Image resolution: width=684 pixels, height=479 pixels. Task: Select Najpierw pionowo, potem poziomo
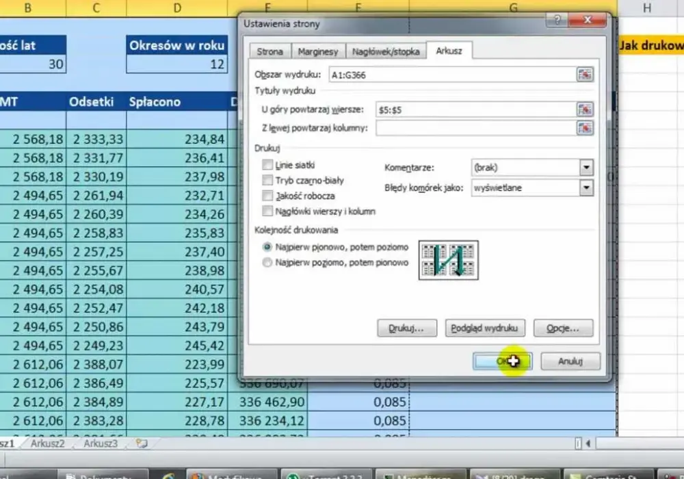click(267, 247)
